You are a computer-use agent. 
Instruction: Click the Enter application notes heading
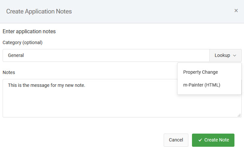29,31
